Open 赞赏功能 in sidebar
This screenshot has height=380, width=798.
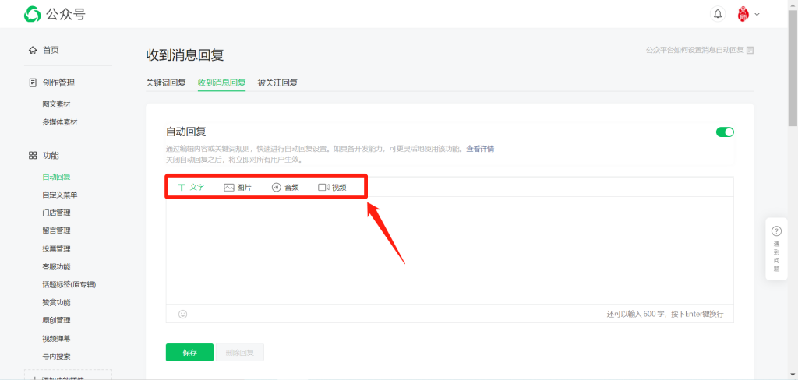(56, 302)
